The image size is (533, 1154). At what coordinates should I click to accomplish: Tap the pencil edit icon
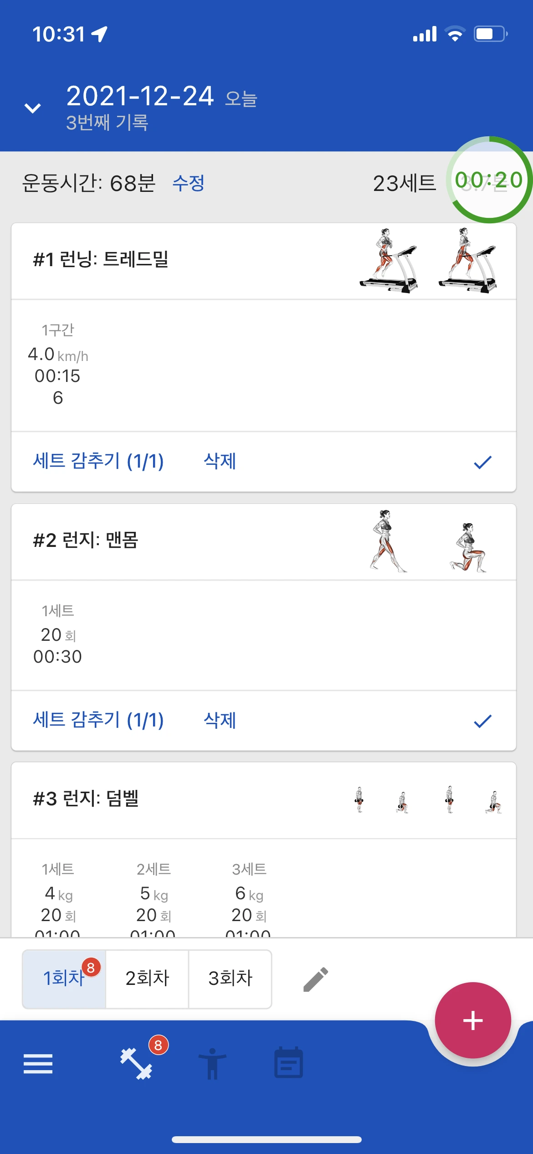(x=315, y=979)
